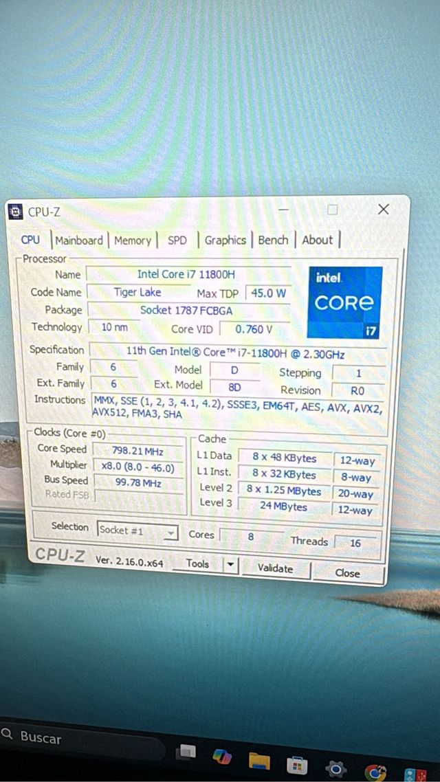Open the Bench tab

tap(274, 240)
